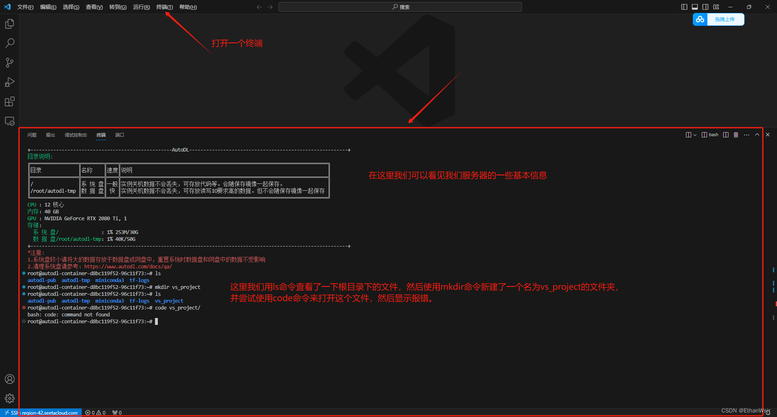Click 'bash: code: command not found' text
The width and height of the screenshot is (777, 417).
click(x=69, y=315)
